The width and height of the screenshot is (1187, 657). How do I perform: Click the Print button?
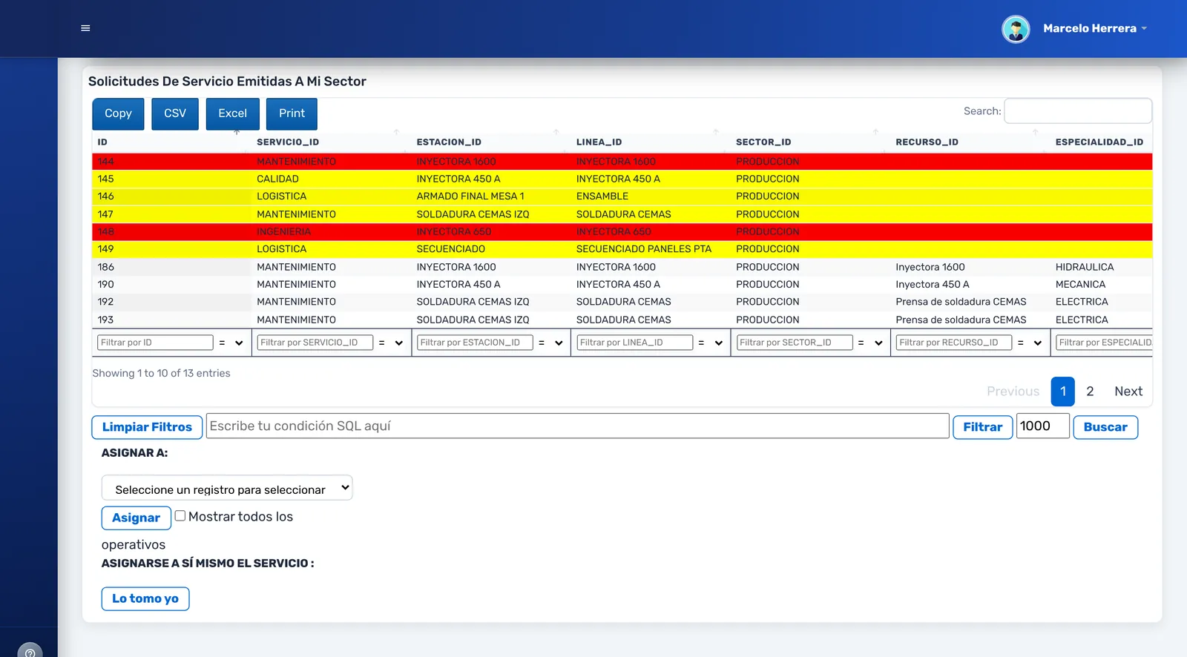(292, 113)
